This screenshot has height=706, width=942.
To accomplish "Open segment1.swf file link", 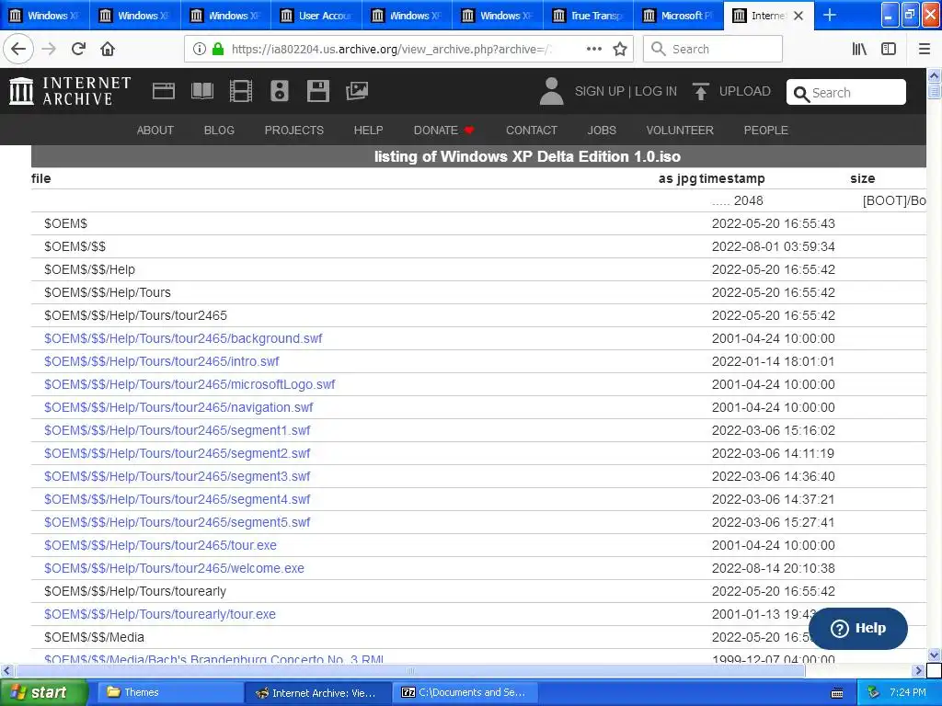I will [178, 430].
